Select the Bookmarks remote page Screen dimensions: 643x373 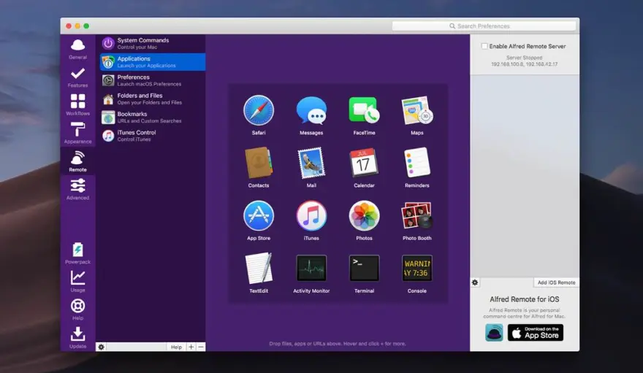tap(153, 117)
